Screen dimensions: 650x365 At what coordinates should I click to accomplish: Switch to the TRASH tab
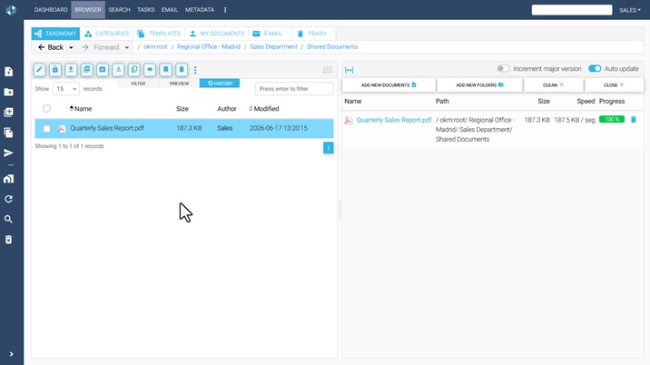coord(314,34)
